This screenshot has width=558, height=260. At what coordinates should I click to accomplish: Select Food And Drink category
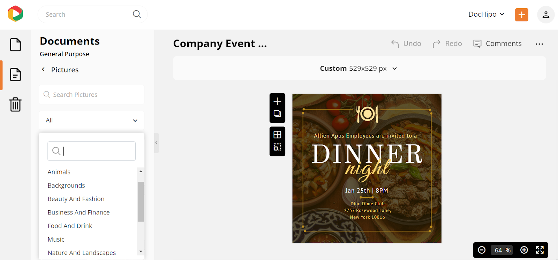tap(70, 226)
